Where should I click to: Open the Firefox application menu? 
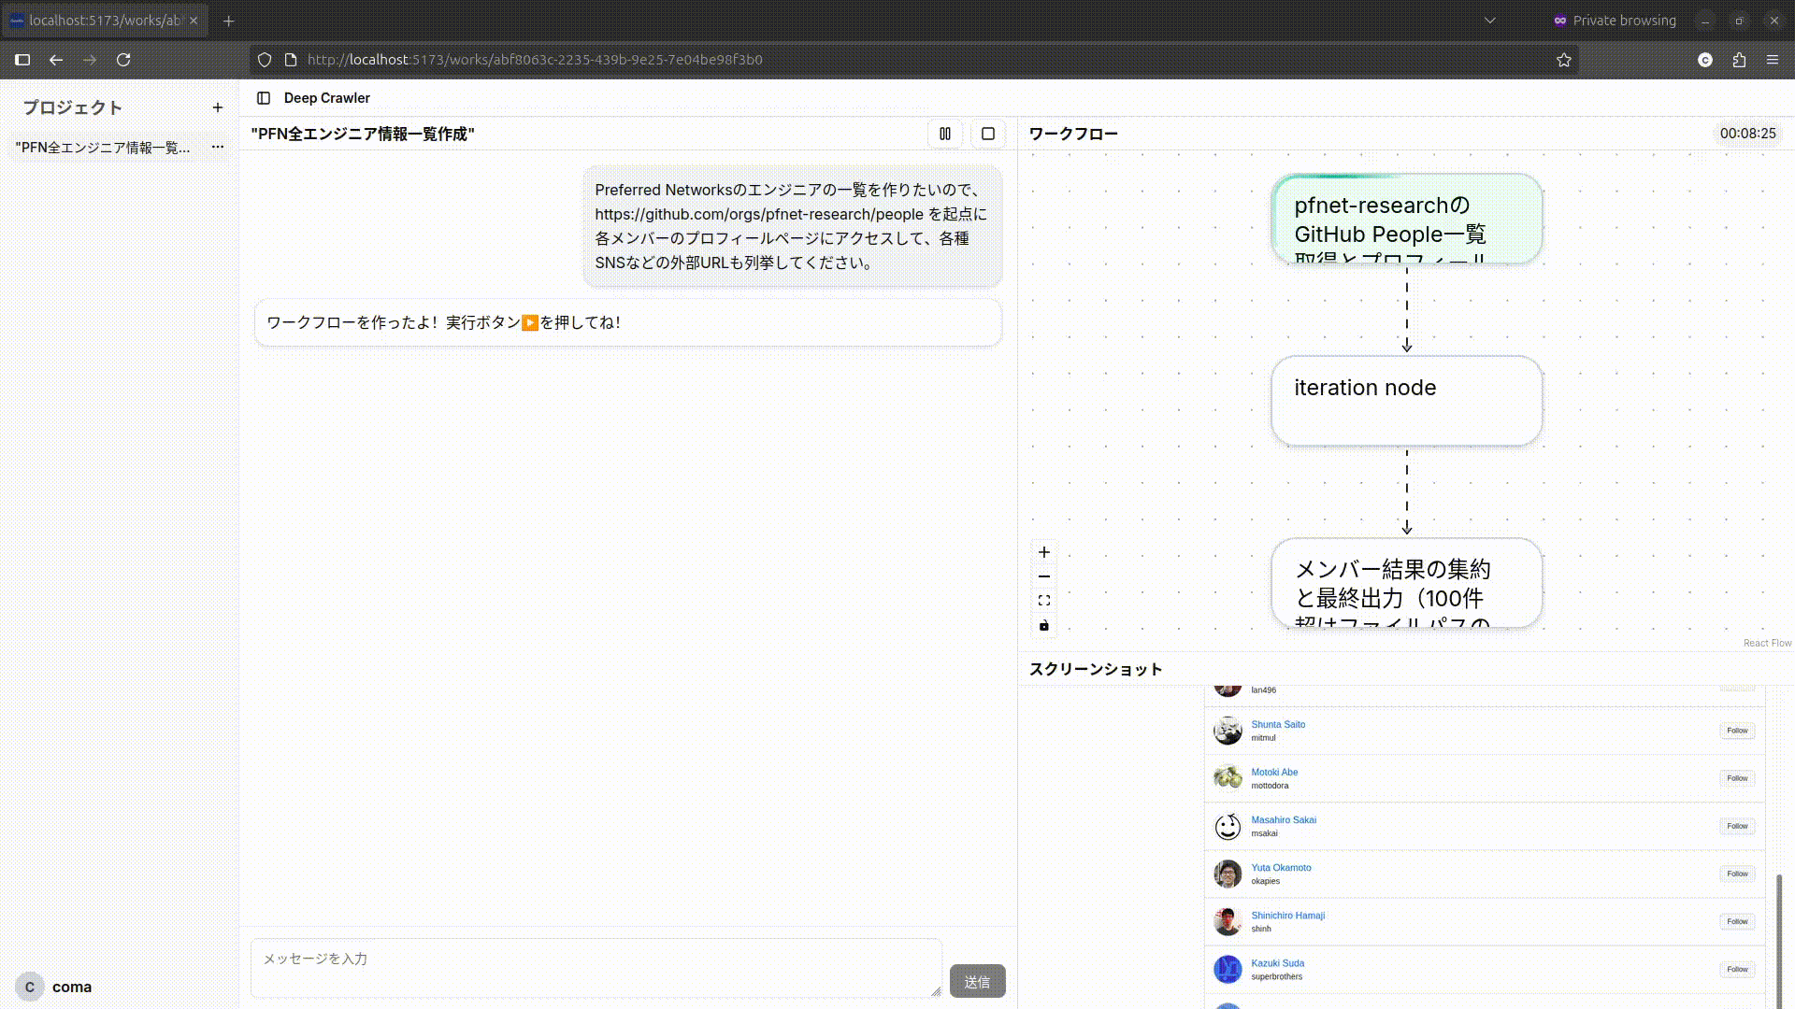coord(1773,59)
